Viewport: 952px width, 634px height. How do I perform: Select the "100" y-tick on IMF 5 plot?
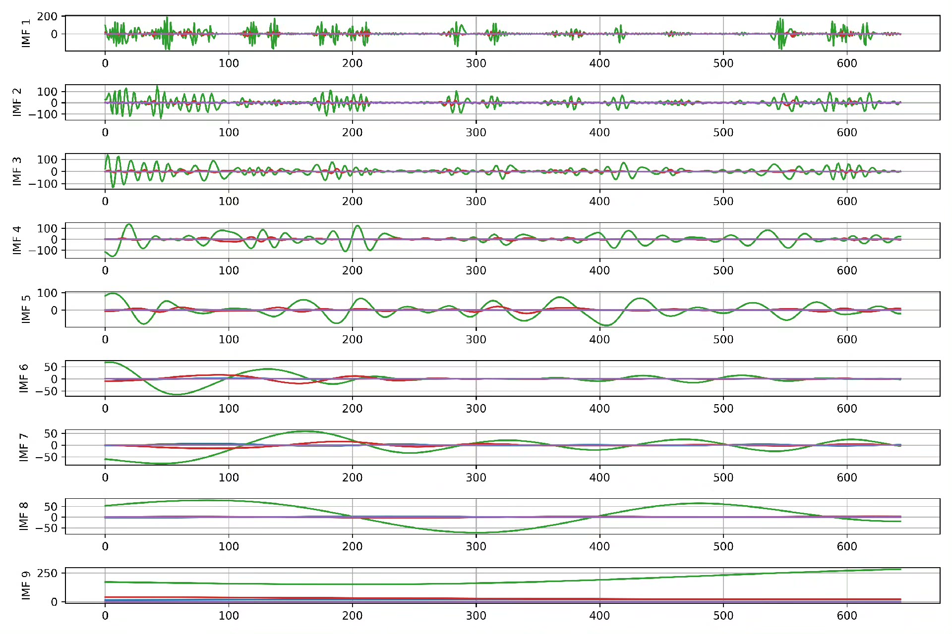47,293
